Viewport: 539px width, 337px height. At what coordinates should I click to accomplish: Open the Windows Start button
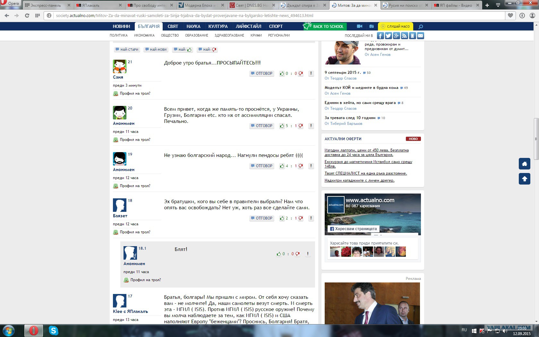(8, 331)
